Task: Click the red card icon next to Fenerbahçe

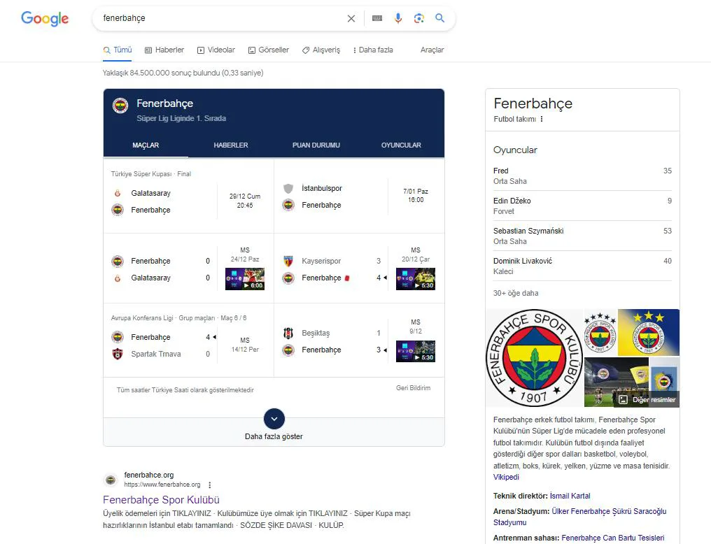Action: (x=347, y=278)
